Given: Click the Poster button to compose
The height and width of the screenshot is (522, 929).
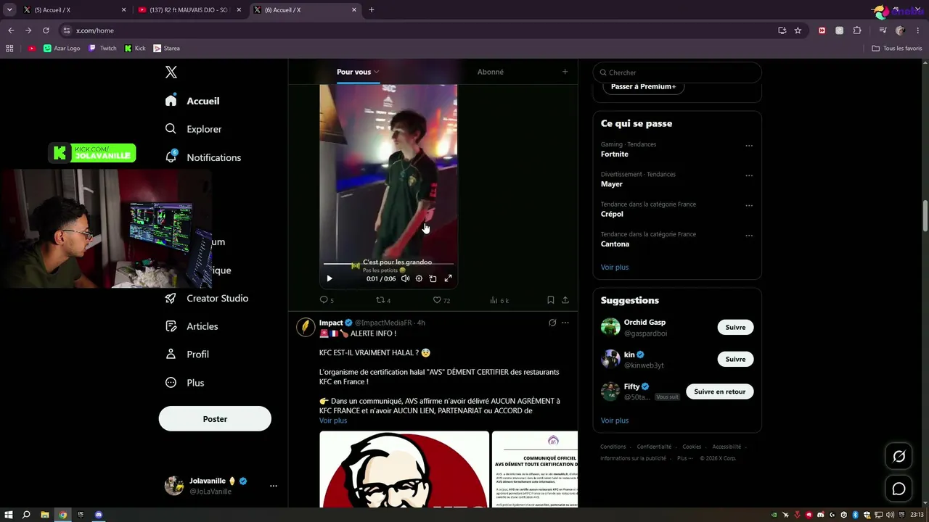Looking at the screenshot, I should pyautogui.click(x=215, y=419).
